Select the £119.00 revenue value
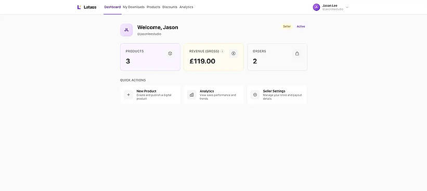The height and width of the screenshot is (191, 427). (x=202, y=61)
